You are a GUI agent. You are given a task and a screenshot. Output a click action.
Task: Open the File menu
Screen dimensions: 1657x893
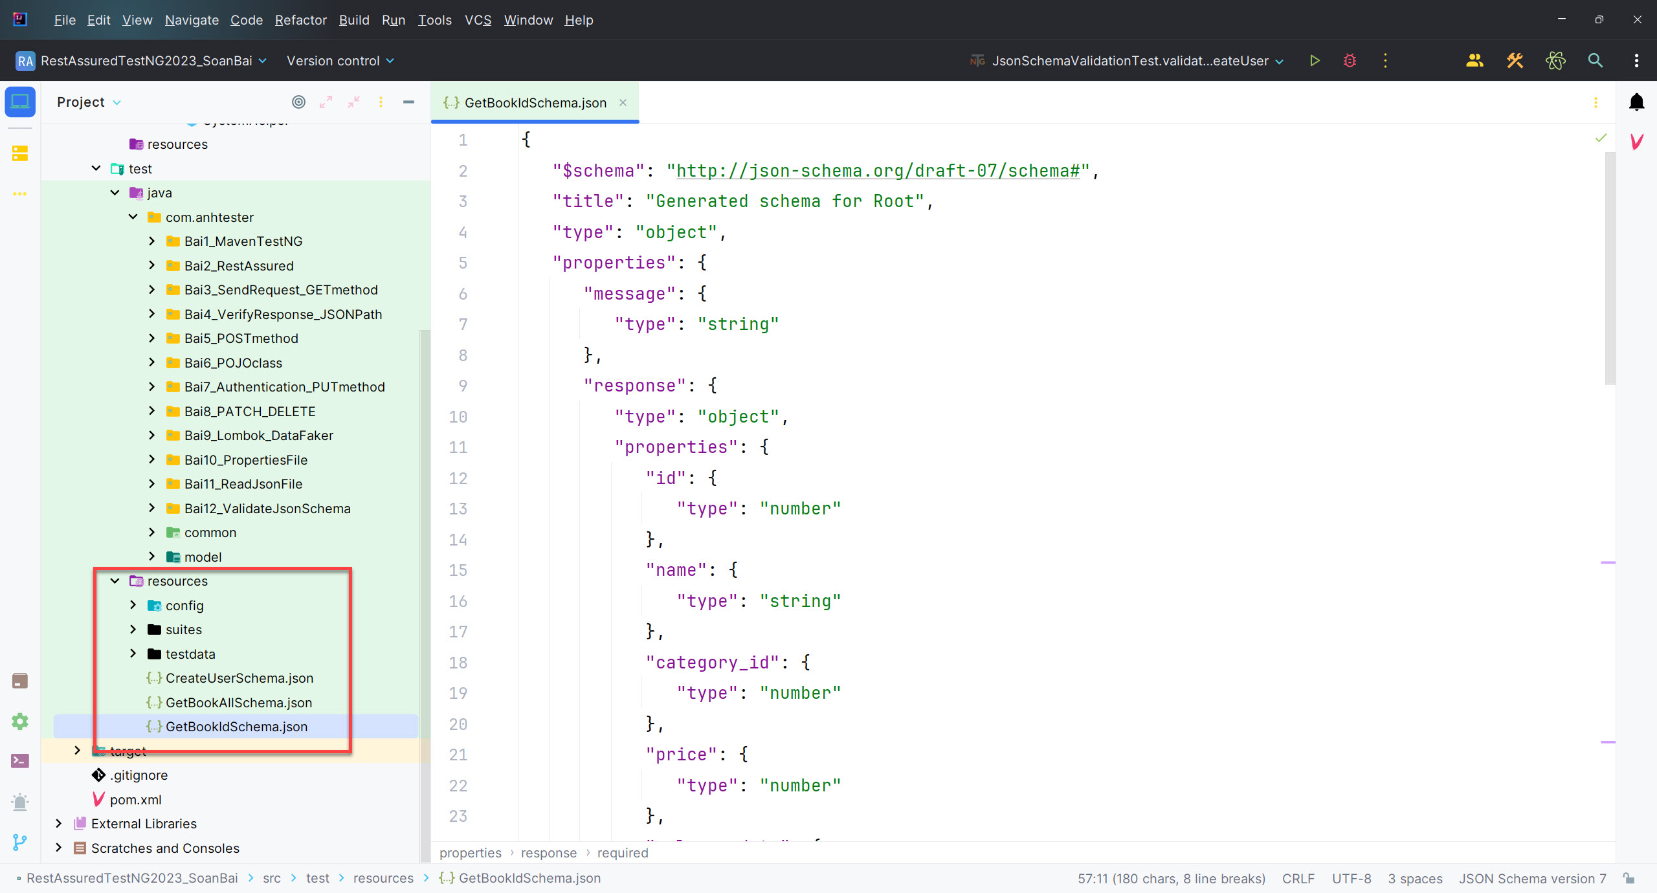point(65,20)
